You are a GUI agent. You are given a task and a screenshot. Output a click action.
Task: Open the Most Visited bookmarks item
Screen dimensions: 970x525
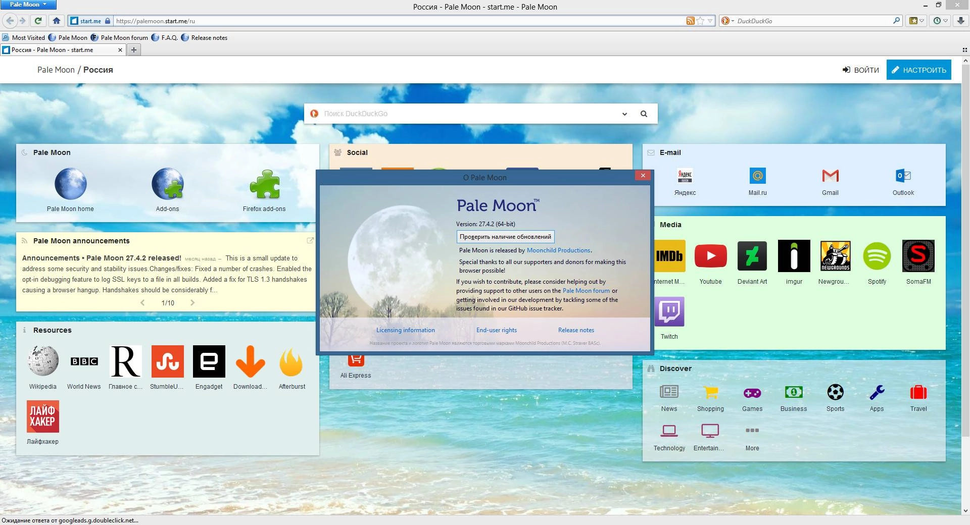(x=24, y=38)
